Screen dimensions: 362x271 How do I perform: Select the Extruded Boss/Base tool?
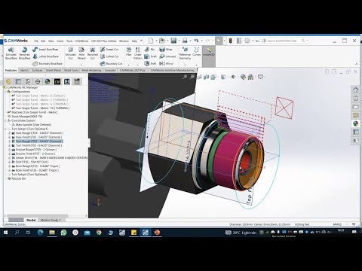coord(11,53)
